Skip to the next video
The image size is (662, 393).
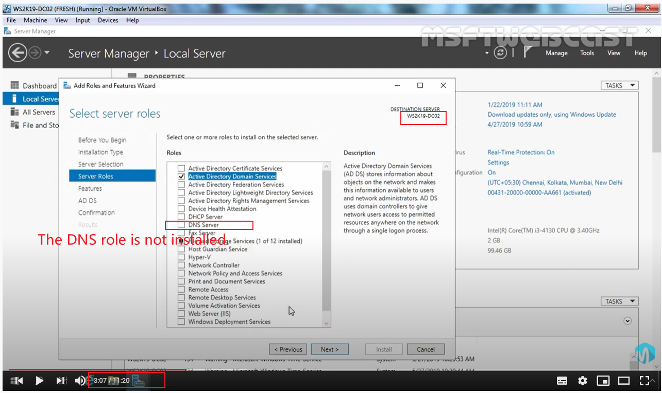[x=61, y=381]
